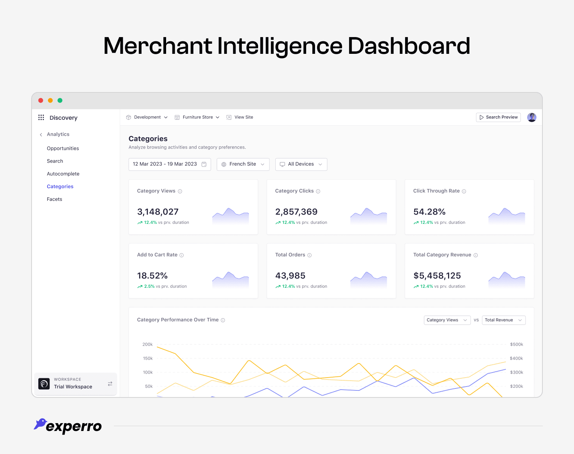Open the French Site selector
The width and height of the screenshot is (574, 454).
pos(243,164)
